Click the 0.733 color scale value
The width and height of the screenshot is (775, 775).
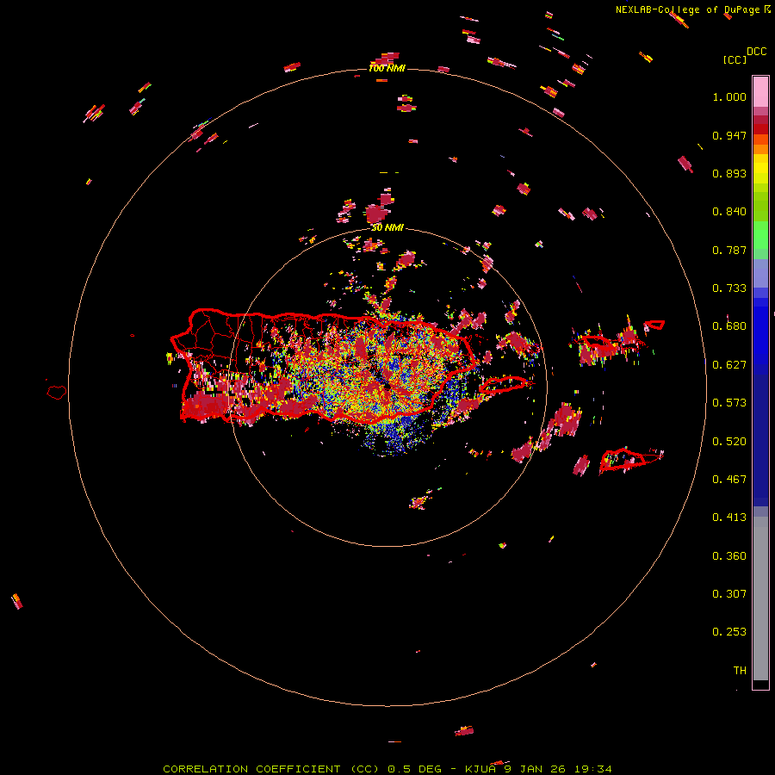[729, 288]
